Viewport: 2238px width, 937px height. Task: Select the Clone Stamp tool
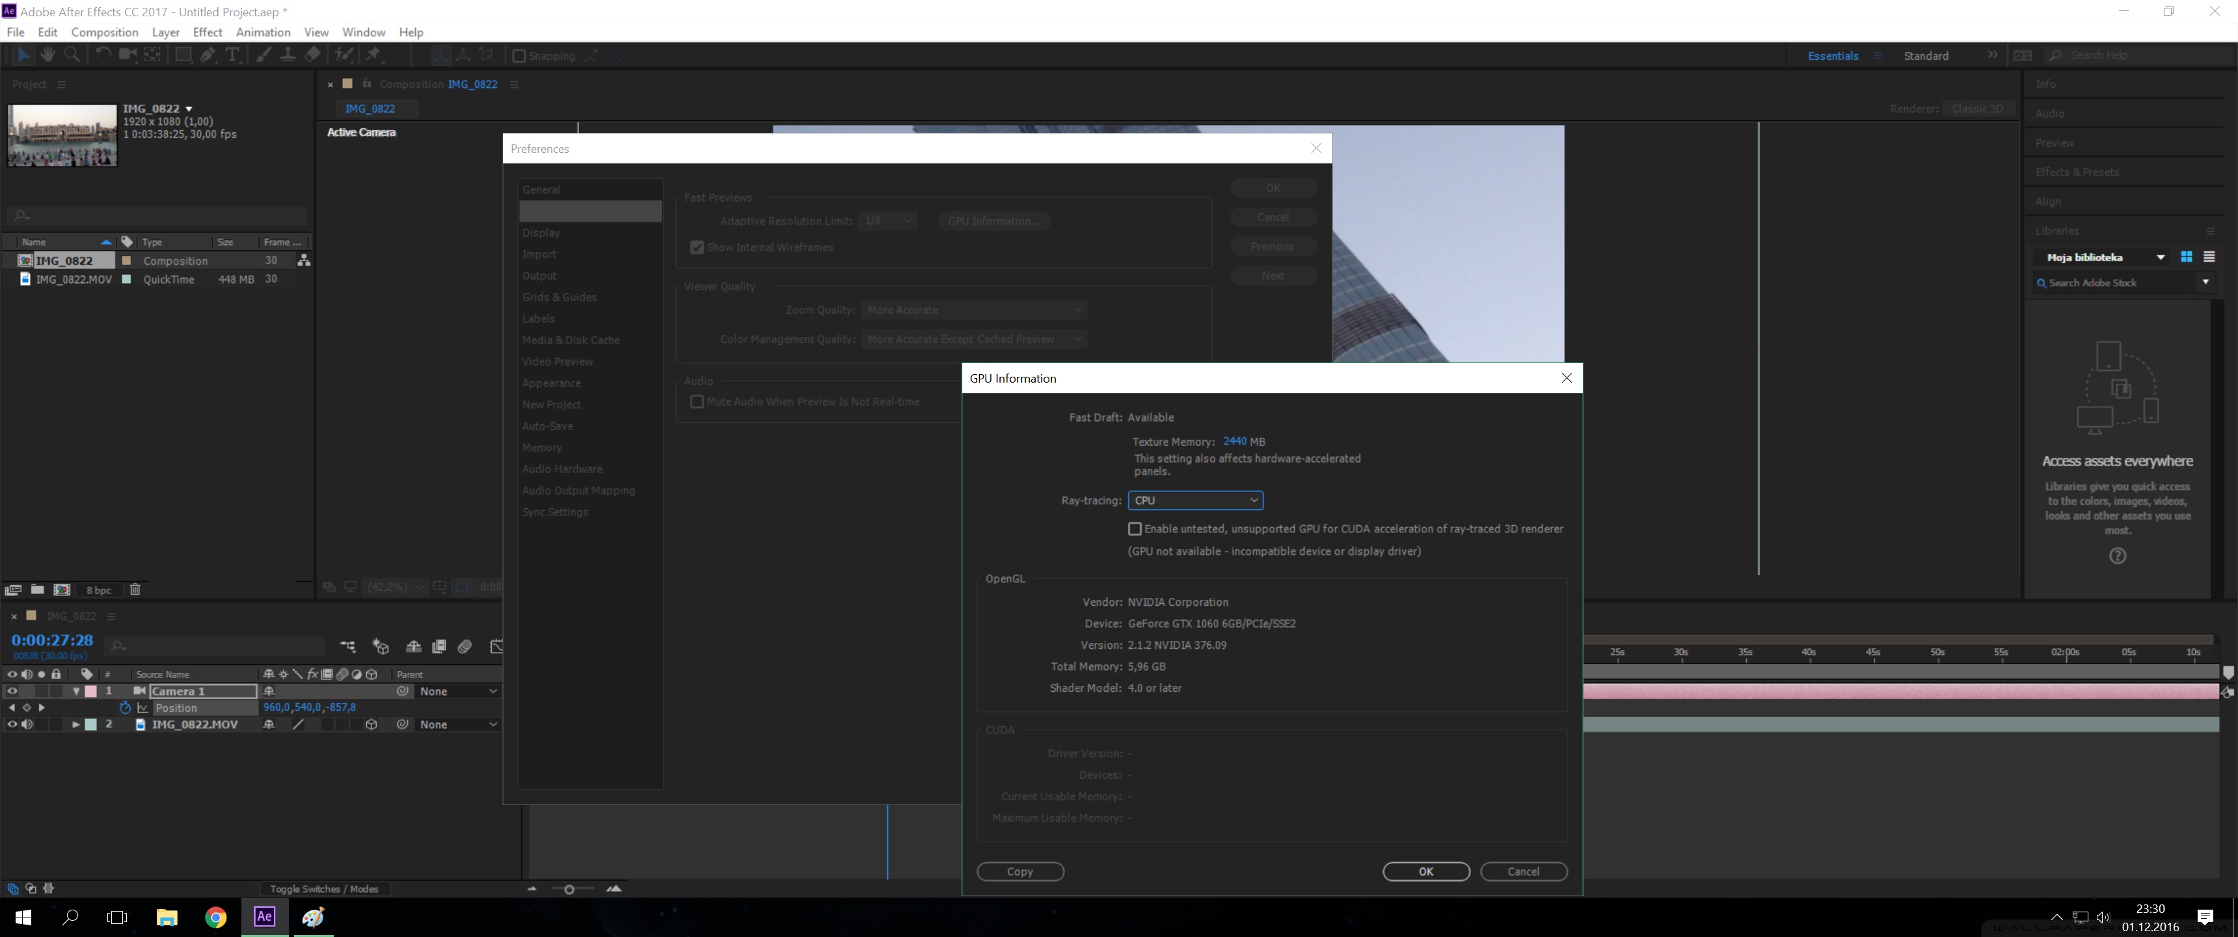coord(287,55)
